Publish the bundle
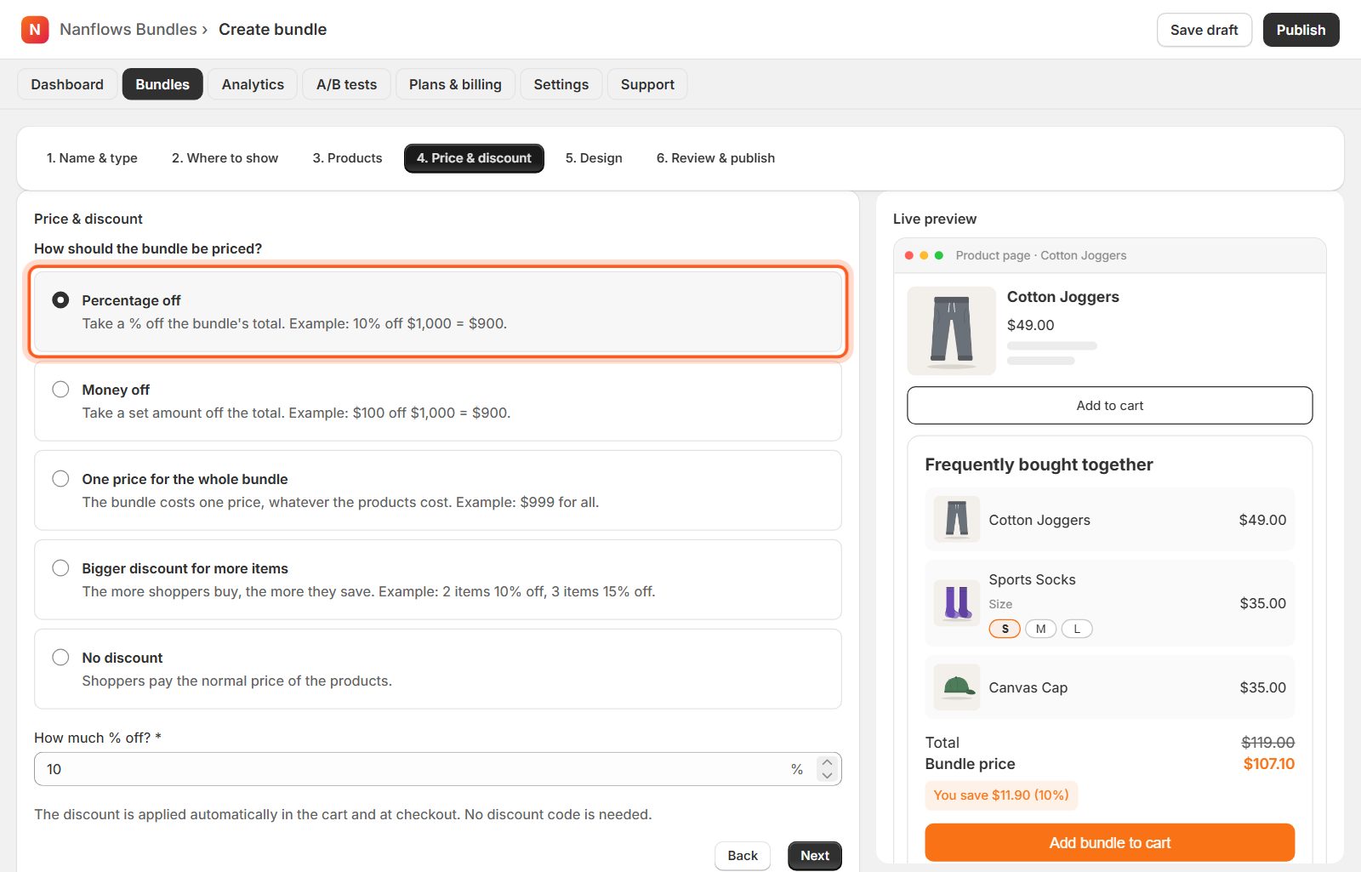The width and height of the screenshot is (1361, 872). point(1301,30)
